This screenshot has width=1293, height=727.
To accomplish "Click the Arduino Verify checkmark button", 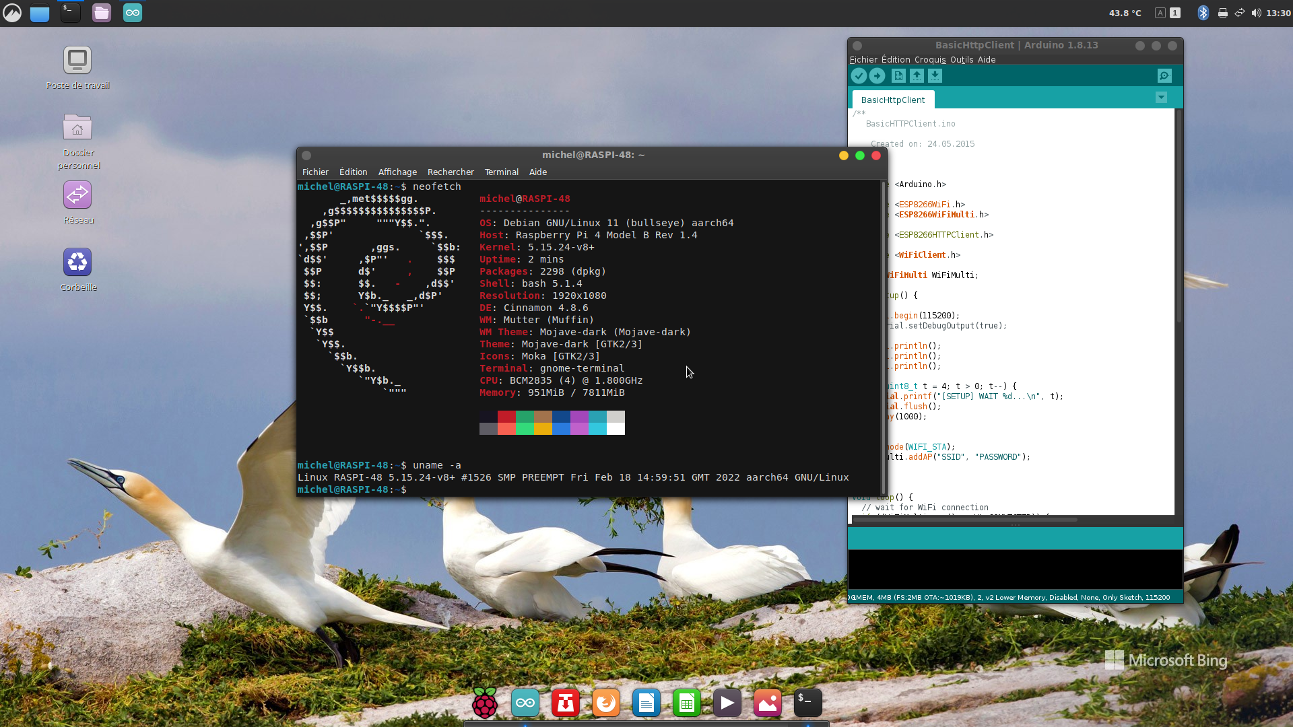I will (859, 76).
